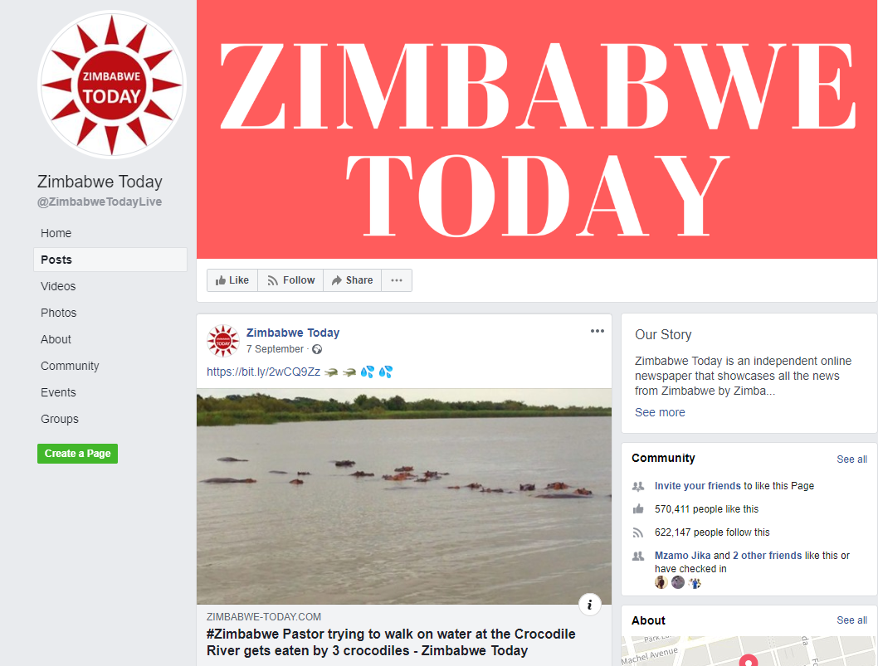Image resolution: width=878 pixels, height=666 pixels.
Task: Click the Zimbabwe Today profile picture
Action: coord(112,85)
